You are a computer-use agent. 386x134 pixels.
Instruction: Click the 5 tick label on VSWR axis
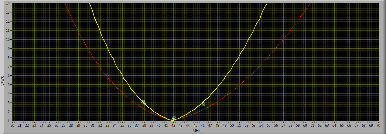9,85
